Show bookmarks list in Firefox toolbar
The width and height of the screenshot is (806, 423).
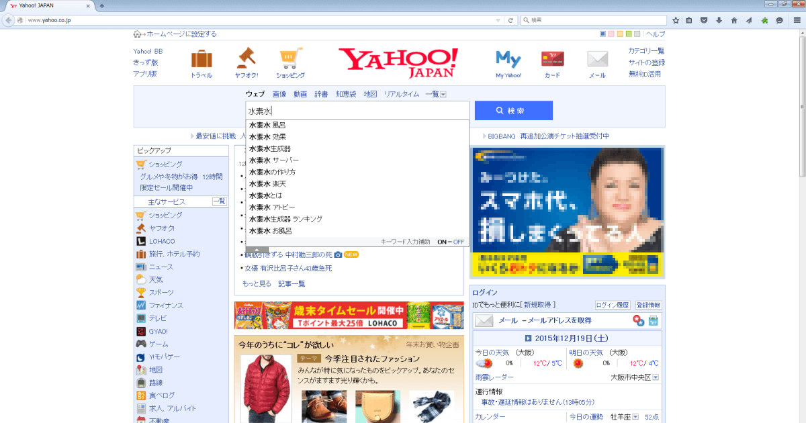coord(689,20)
